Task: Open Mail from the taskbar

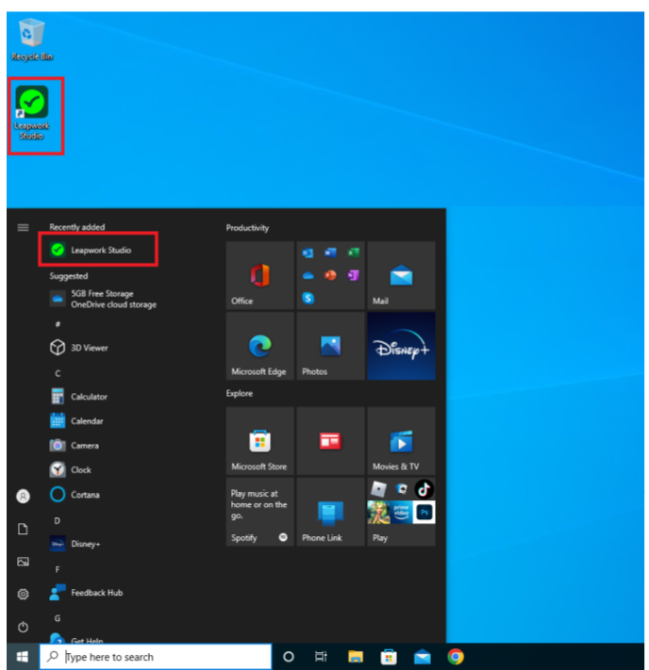Action: click(423, 657)
